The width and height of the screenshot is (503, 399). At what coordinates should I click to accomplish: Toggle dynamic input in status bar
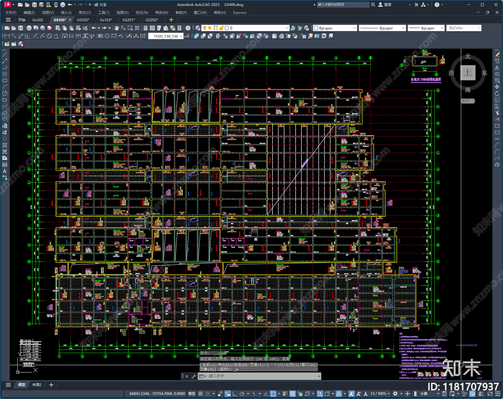227,394
